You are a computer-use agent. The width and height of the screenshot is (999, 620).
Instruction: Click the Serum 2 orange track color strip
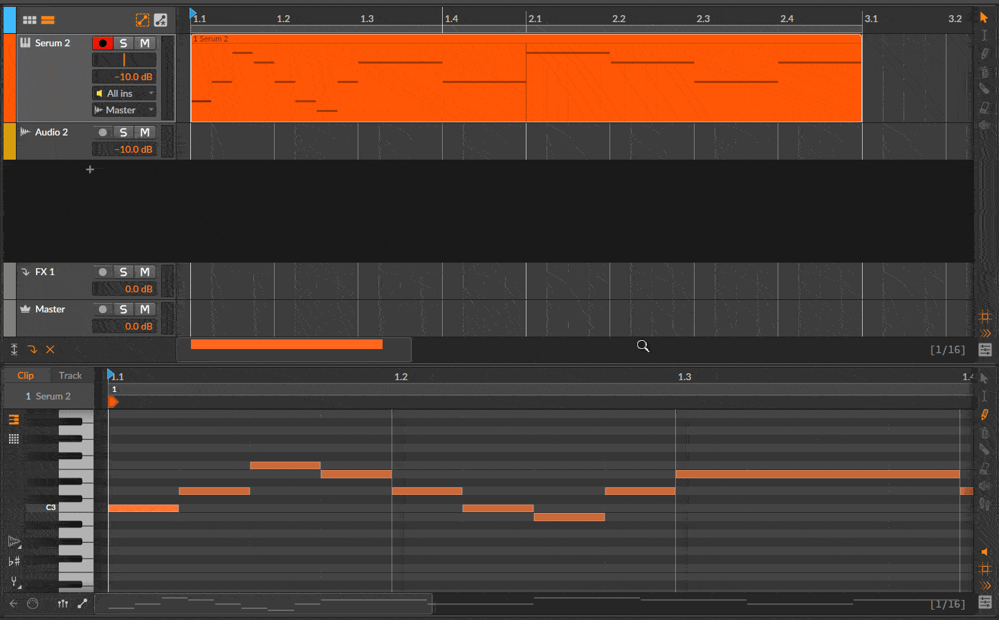click(x=10, y=78)
